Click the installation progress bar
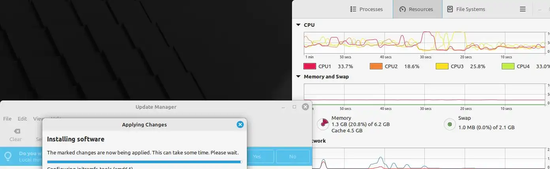Viewport: 550px width, 169px height. coord(145,162)
